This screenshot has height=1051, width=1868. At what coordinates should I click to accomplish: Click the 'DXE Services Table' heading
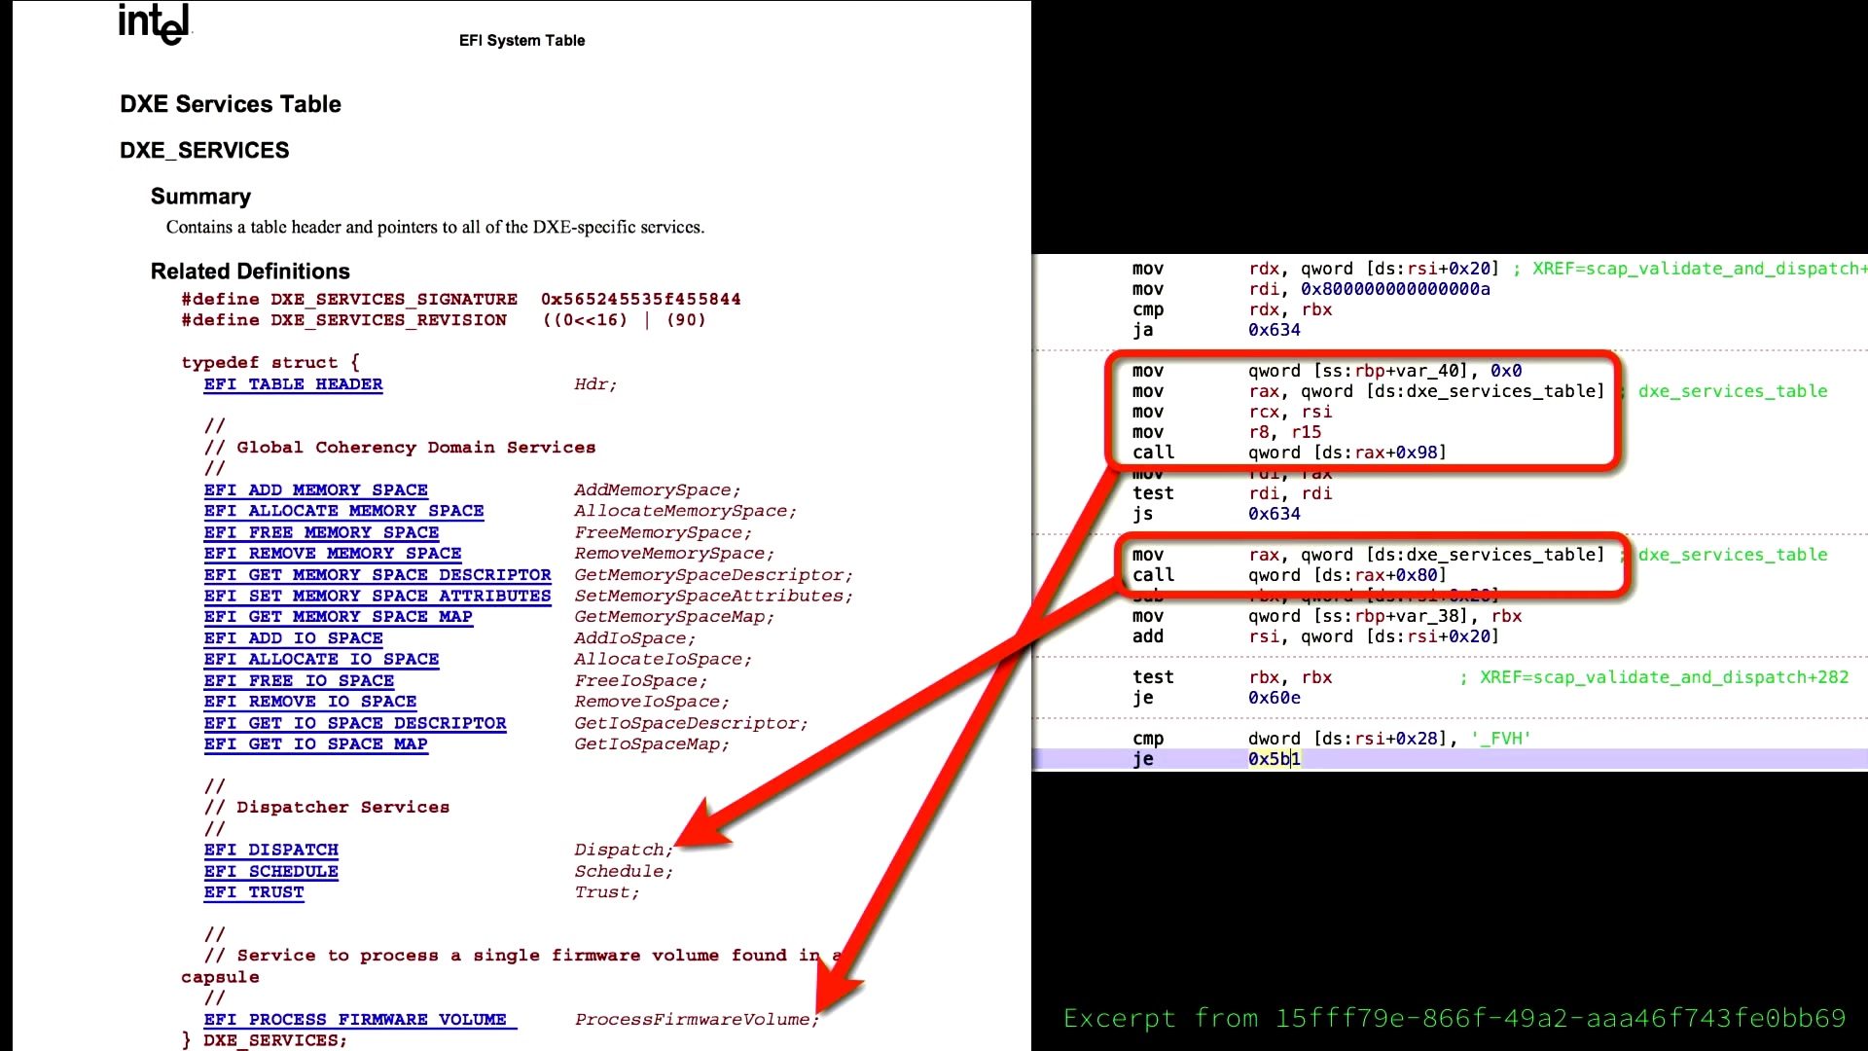tap(231, 104)
